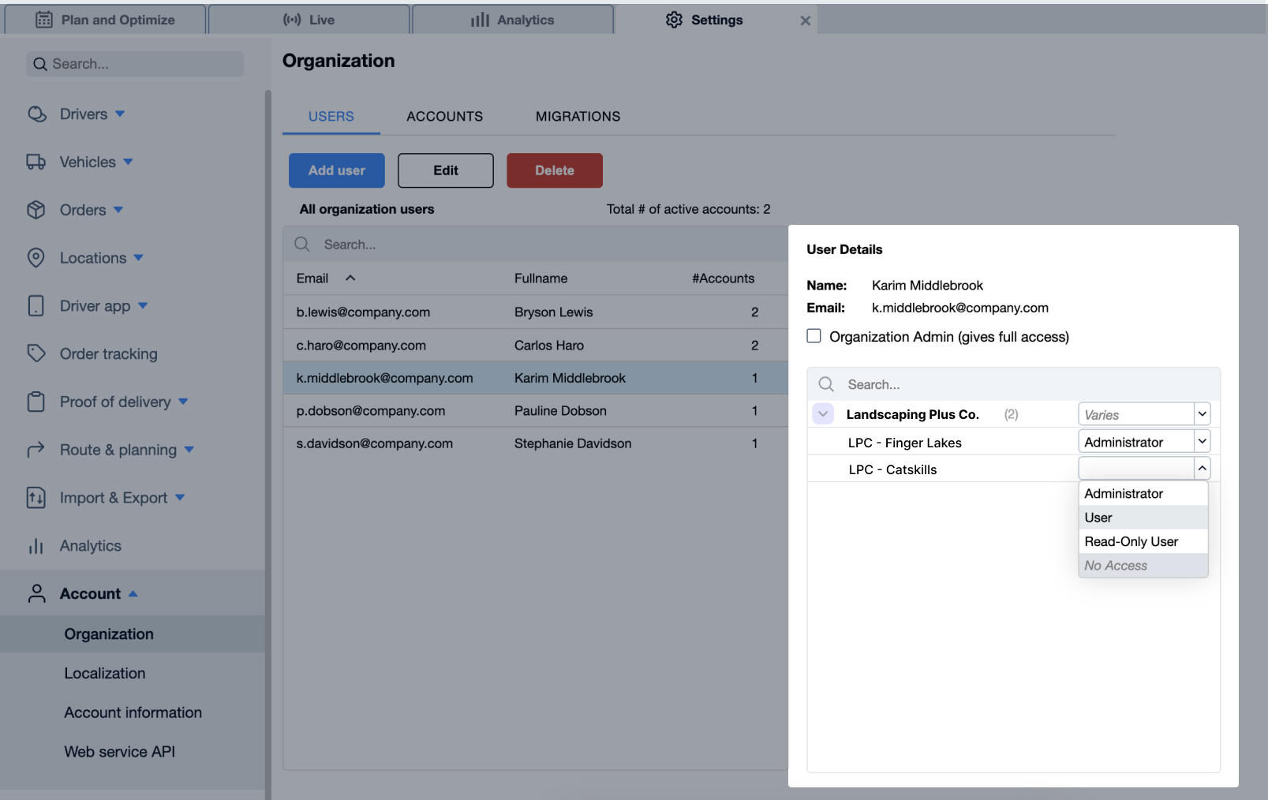This screenshot has height=800, width=1268.
Task: Open the Orders section via its box icon
Action: pos(36,210)
